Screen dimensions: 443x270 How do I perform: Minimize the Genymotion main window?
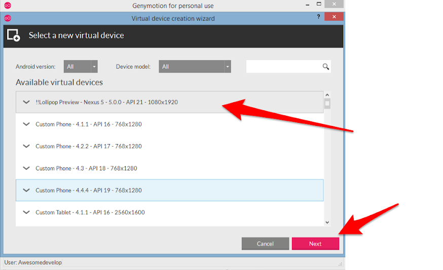point(307,5)
